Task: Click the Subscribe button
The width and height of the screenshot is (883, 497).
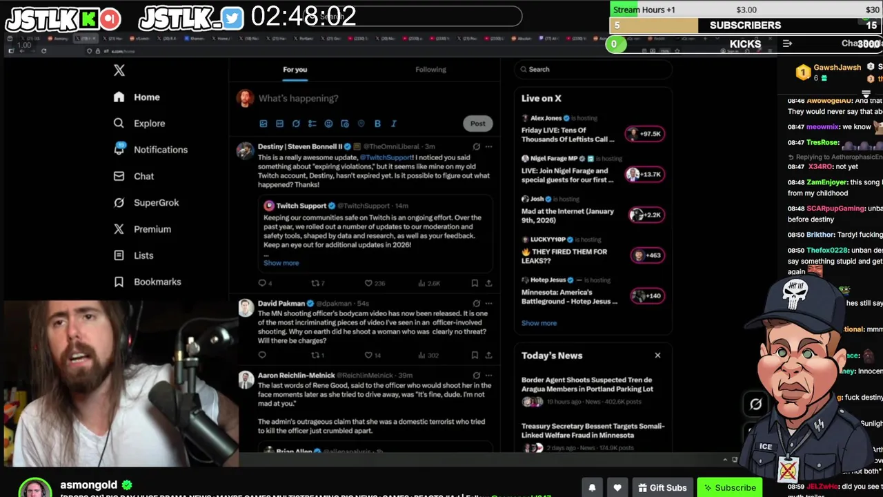Action: pos(729,487)
